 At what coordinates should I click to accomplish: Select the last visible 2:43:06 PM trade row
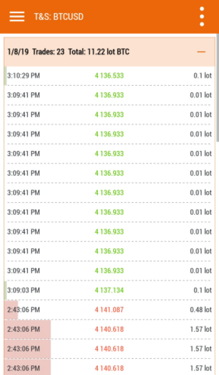(109, 367)
